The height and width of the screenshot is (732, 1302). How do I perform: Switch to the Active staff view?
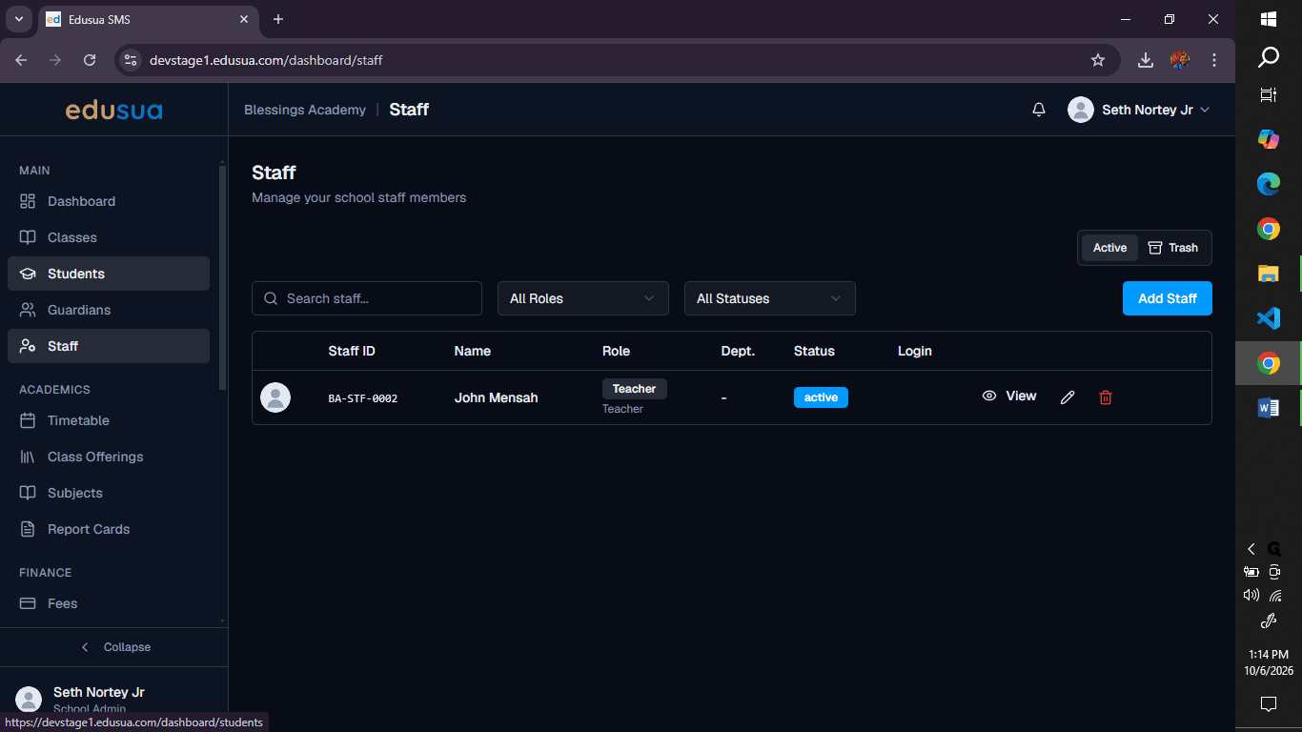point(1109,248)
